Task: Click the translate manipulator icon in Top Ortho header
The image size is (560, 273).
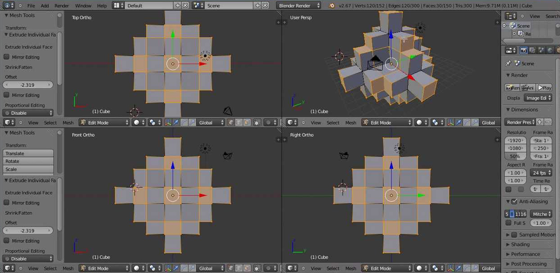Action: pos(176,122)
